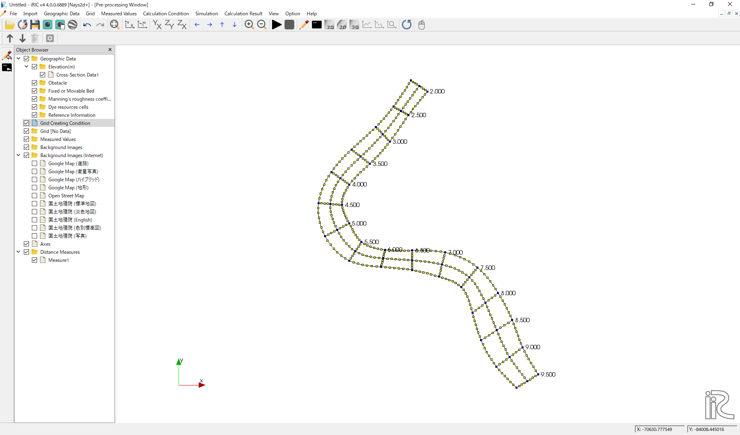Image resolution: width=740 pixels, height=435 pixels.
Task: Open the Calculation Result menu
Action: click(243, 14)
